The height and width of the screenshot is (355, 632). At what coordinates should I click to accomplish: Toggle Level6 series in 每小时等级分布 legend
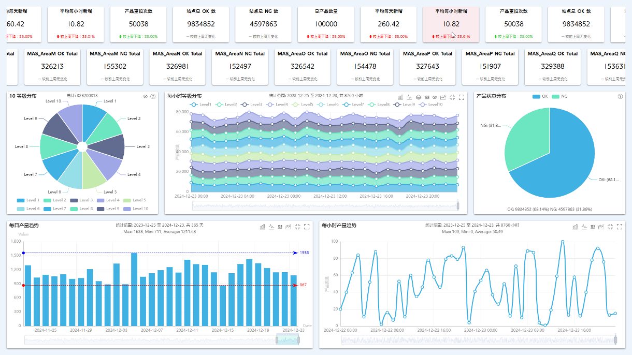pyautogui.click(x=328, y=105)
